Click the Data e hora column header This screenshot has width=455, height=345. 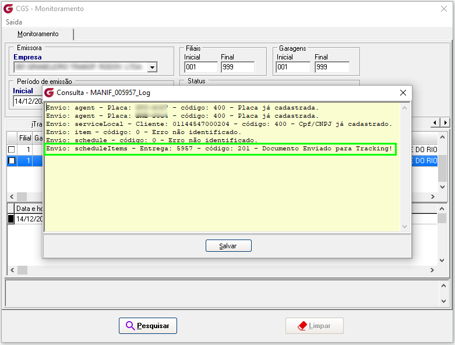pos(29,209)
